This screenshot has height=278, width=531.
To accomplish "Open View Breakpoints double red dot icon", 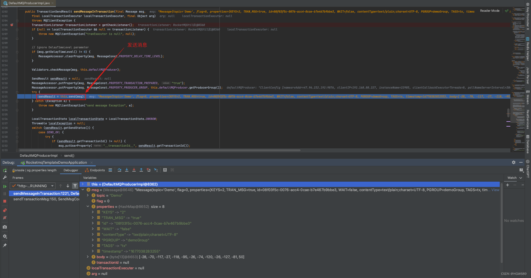I will (x=5, y=210).
